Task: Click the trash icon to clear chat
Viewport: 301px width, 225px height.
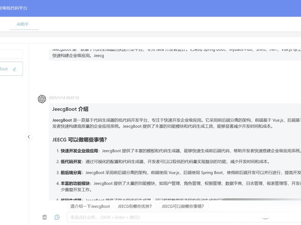Action: click(x=44, y=217)
